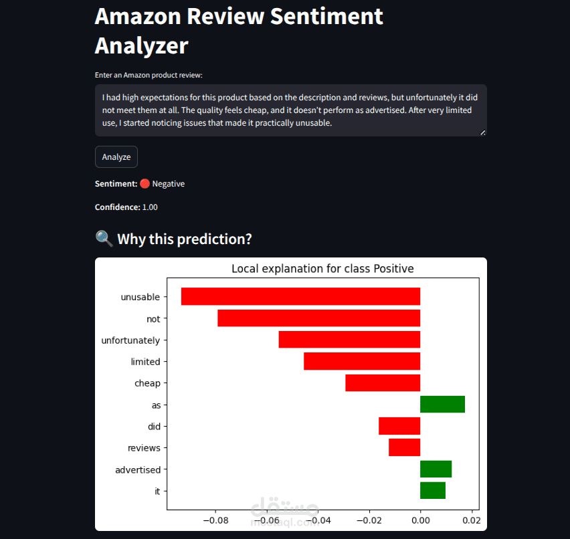This screenshot has height=539, width=570.
Task: Click the red bar for "cheap"
Action: pyautogui.click(x=383, y=383)
